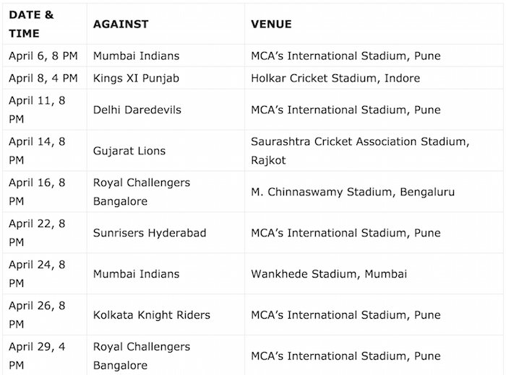Select the April 22, 8 PM date cell
506x375 pixels.
(37, 233)
